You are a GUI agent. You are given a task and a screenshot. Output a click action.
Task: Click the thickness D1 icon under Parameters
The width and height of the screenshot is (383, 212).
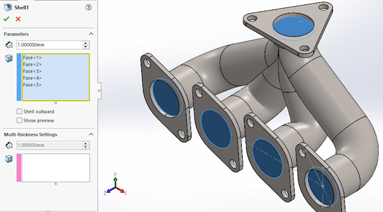[x=9, y=44]
